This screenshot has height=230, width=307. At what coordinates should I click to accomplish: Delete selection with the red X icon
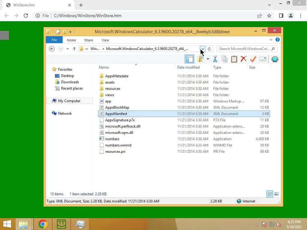click(243, 59)
